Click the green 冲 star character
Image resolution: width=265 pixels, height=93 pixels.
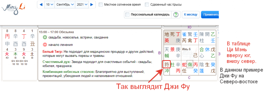coord(167,71)
